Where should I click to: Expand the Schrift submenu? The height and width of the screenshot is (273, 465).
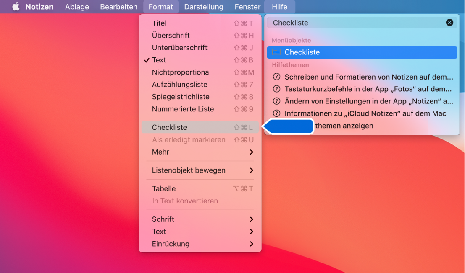pyautogui.click(x=163, y=219)
